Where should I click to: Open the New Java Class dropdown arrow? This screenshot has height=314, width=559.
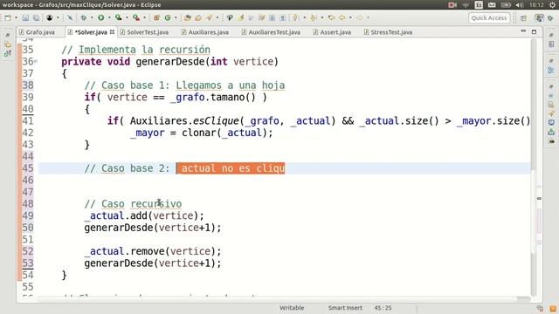[176, 17]
